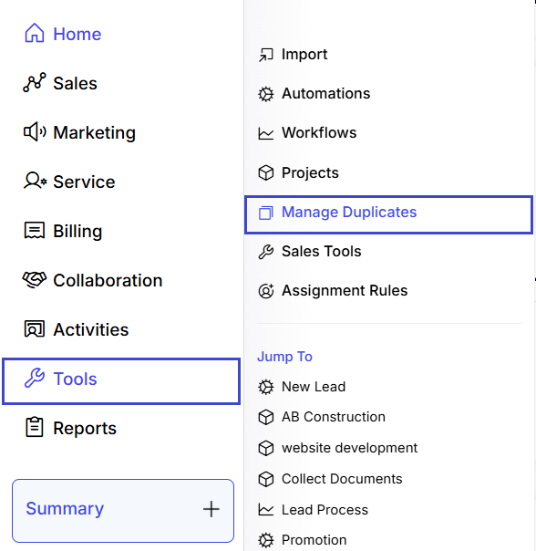Select the Collaboration handshake icon

pos(35,280)
